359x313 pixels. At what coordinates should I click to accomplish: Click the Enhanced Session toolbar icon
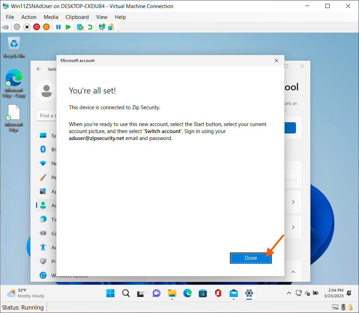pos(102,27)
